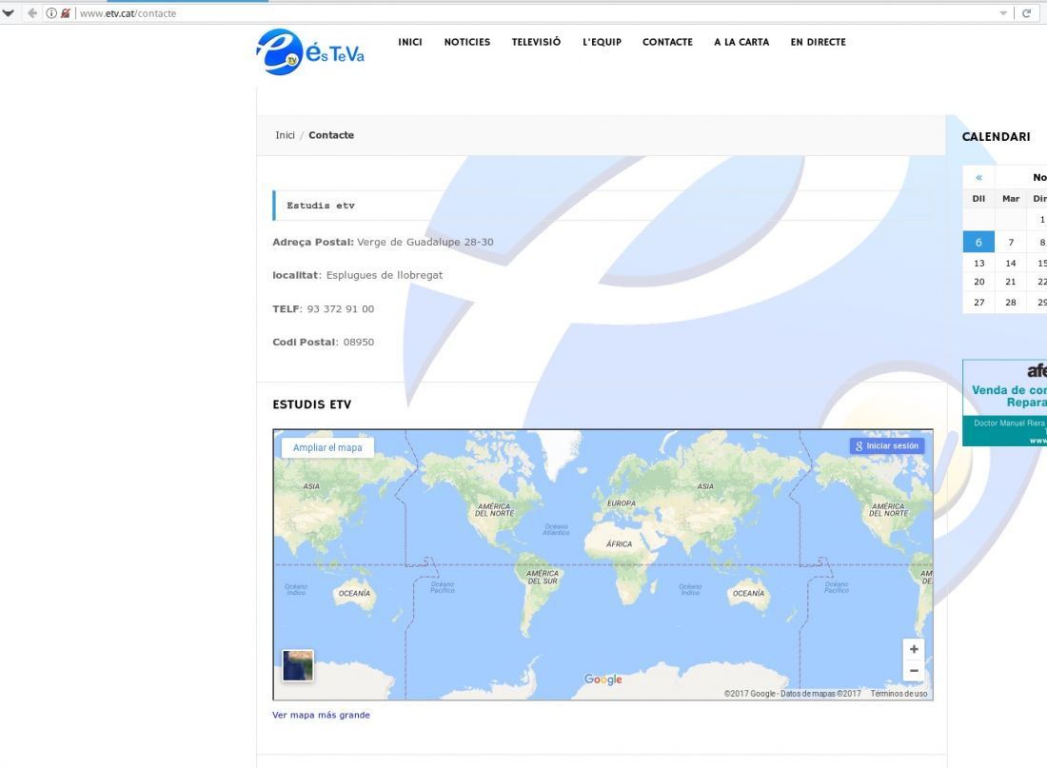This screenshot has height=768, width=1047.
Task: Click the CALENDARI heading
Action: click(997, 137)
